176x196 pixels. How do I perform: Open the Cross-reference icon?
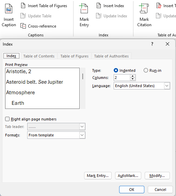click(23, 26)
